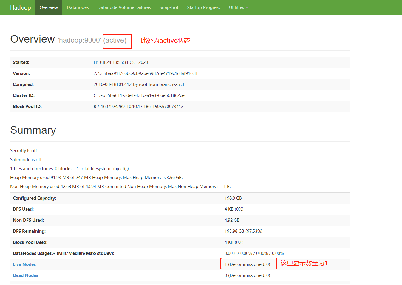
Task: Click the Summary section heading
Action: coord(33,130)
